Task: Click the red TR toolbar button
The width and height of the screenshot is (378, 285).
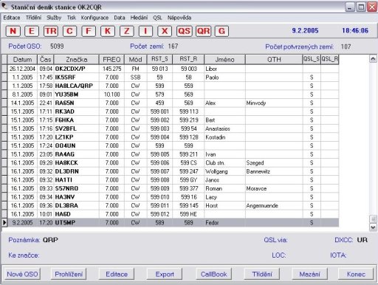Action: coord(51,31)
